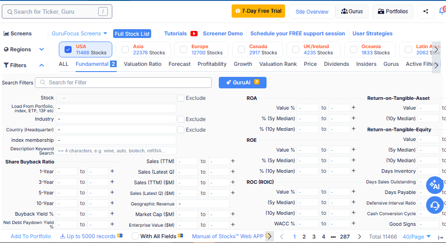Check the UK/Ireland region checkbox
This screenshot has height=243, width=446.
point(296,49)
